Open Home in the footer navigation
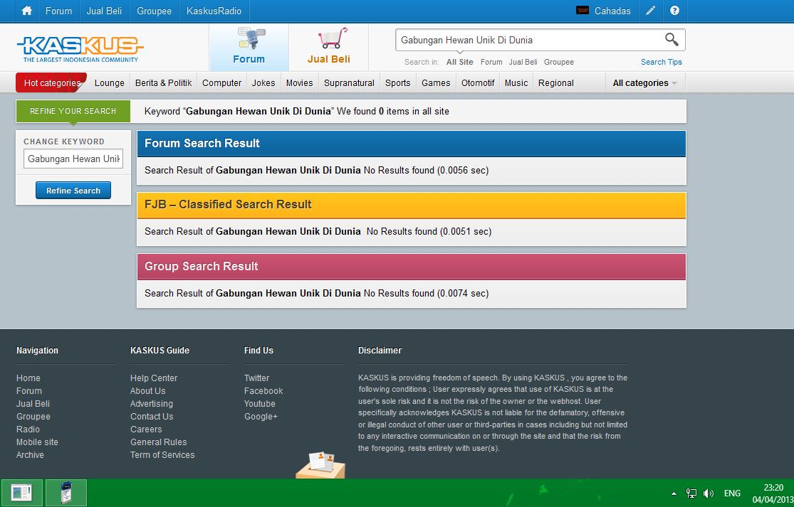794x507 pixels. 28,378
